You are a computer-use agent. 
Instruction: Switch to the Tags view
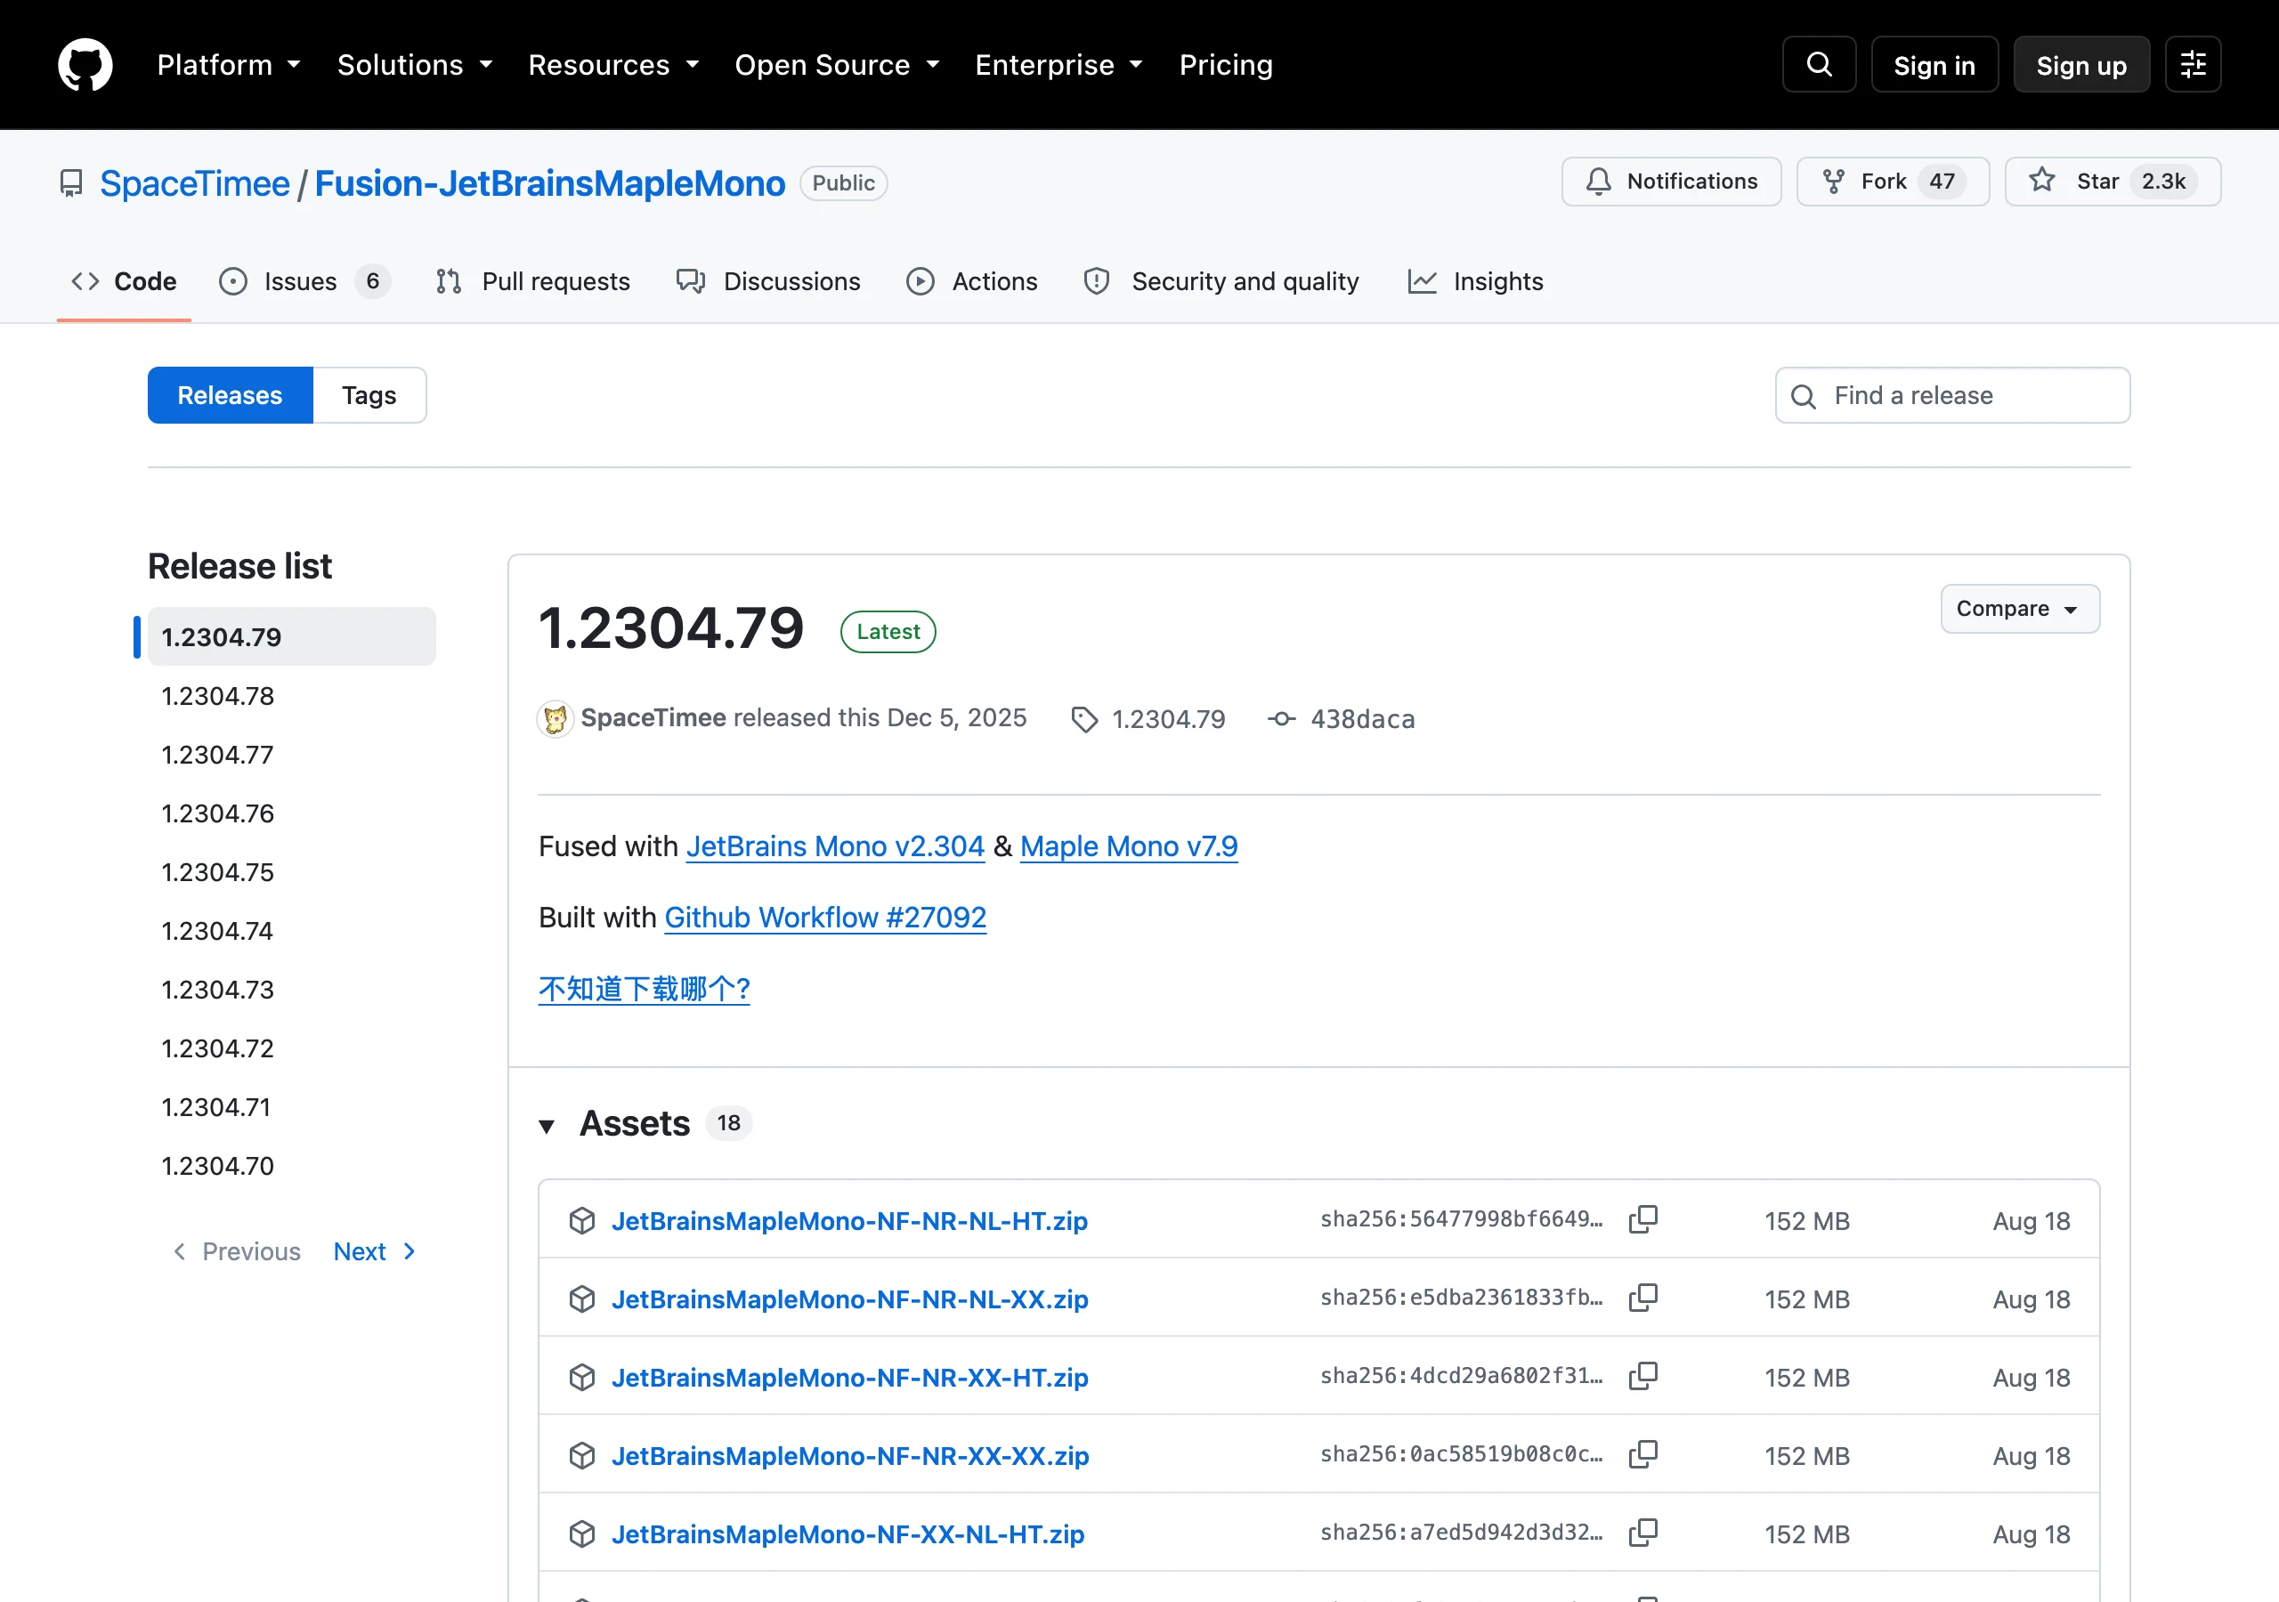click(x=369, y=395)
